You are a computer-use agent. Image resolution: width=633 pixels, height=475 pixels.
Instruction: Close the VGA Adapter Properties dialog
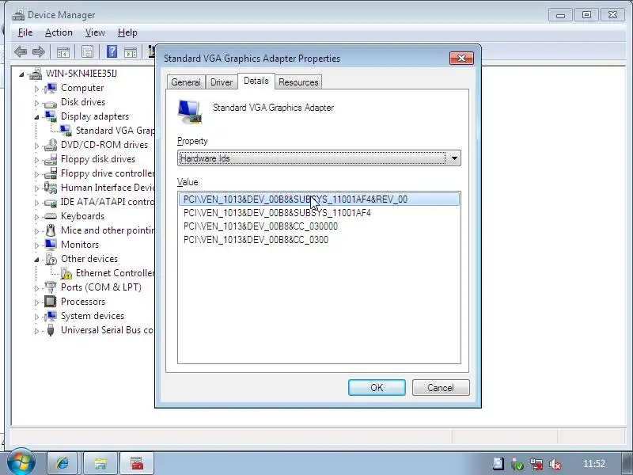[x=461, y=58]
